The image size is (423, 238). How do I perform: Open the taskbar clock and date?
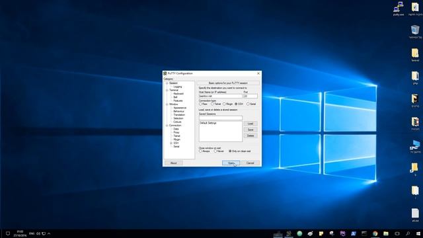click(x=20, y=233)
